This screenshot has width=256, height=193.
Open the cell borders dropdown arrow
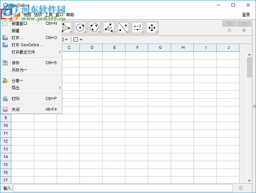coord(81,40)
